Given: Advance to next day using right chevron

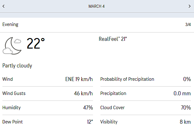Looking at the screenshot, I should coord(190,6).
